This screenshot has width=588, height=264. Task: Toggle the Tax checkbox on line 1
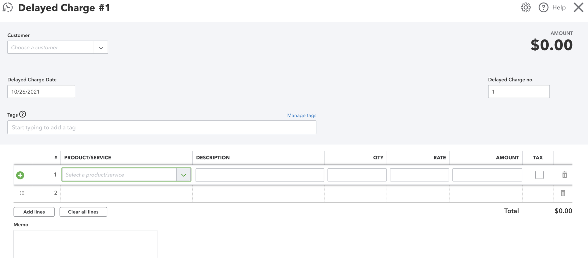(x=539, y=175)
